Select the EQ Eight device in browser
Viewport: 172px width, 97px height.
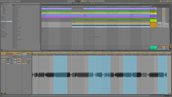click(x=16, y=24)
